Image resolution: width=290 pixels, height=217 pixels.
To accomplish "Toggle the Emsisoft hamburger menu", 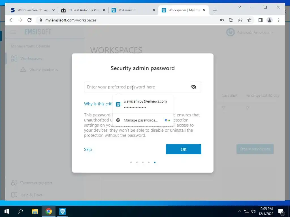I will point(13,32).
